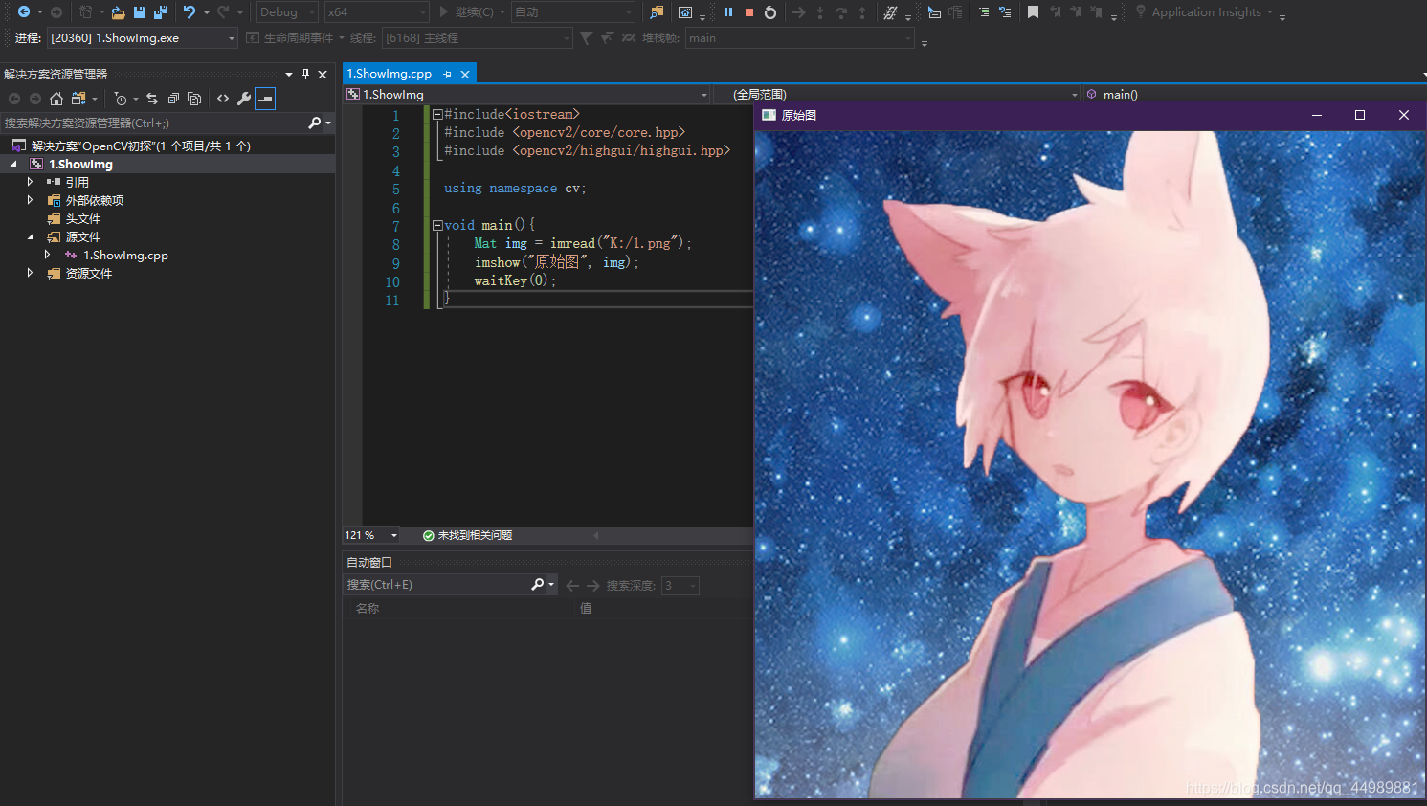Open Properties wrench icon in Solution Explorer
This screenshot has width=1427, height=806.
point(244,99)
